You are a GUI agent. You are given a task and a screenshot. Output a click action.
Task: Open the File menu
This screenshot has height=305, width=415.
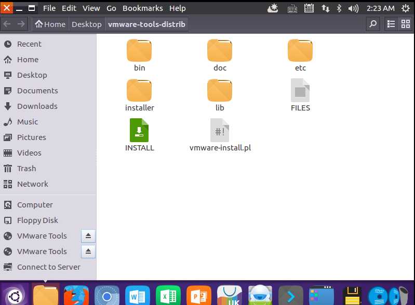(x=49, y=8)
